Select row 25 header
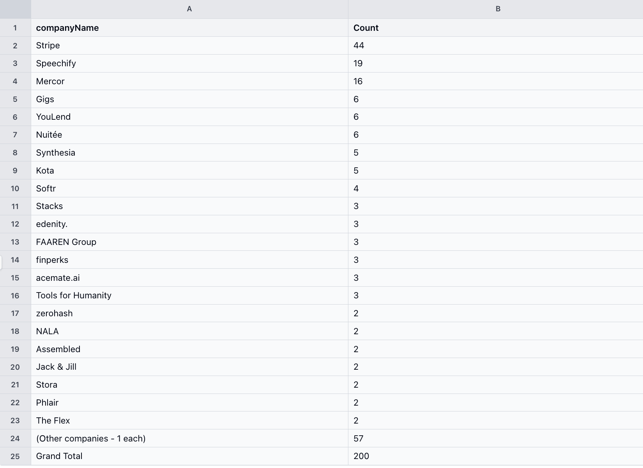This screenshot has width=643, height=468. point(15,456)
